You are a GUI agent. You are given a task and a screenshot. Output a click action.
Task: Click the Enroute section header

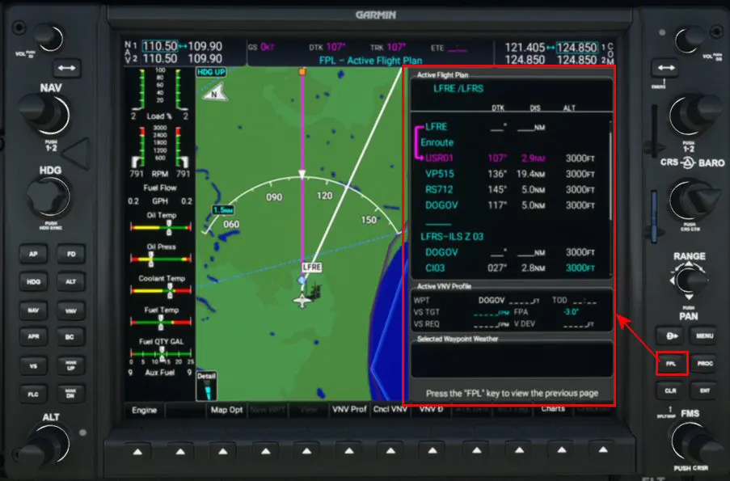[437, 142]
